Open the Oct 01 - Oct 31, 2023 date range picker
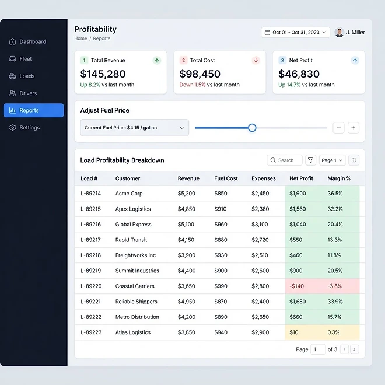This screenshot has width=385, height=385. pos(295,33)
